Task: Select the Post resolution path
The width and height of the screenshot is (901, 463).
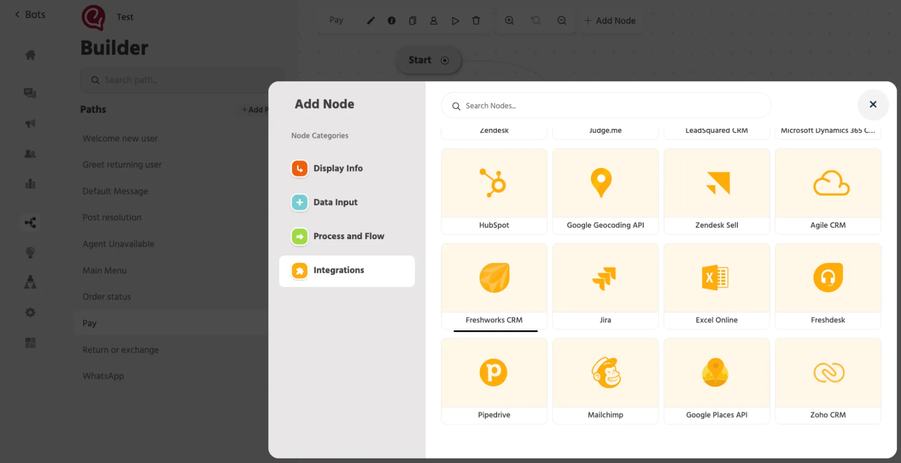Action: click(x=112, y=218)
